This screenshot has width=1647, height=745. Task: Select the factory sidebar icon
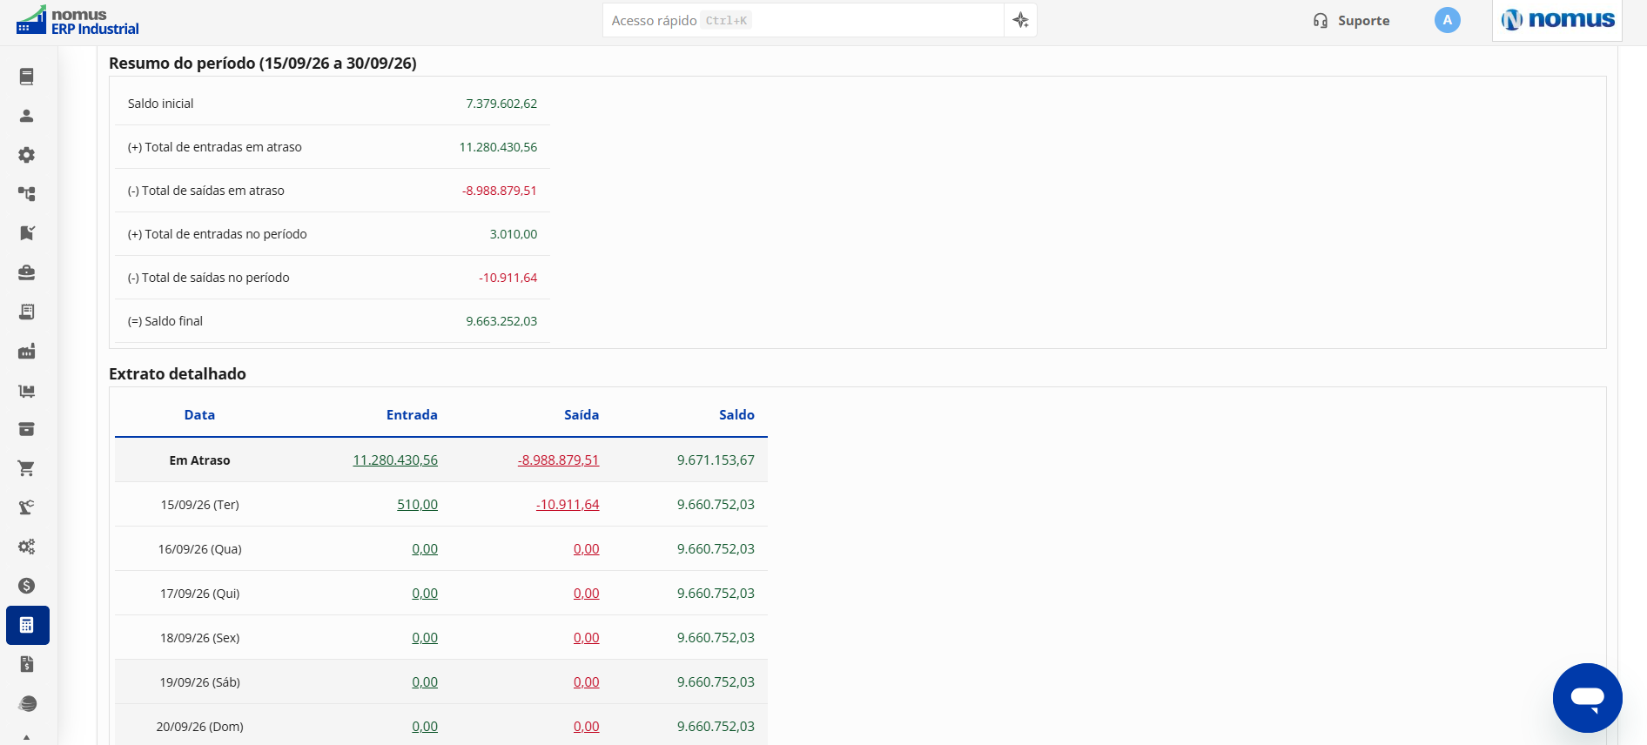point(27,351)
